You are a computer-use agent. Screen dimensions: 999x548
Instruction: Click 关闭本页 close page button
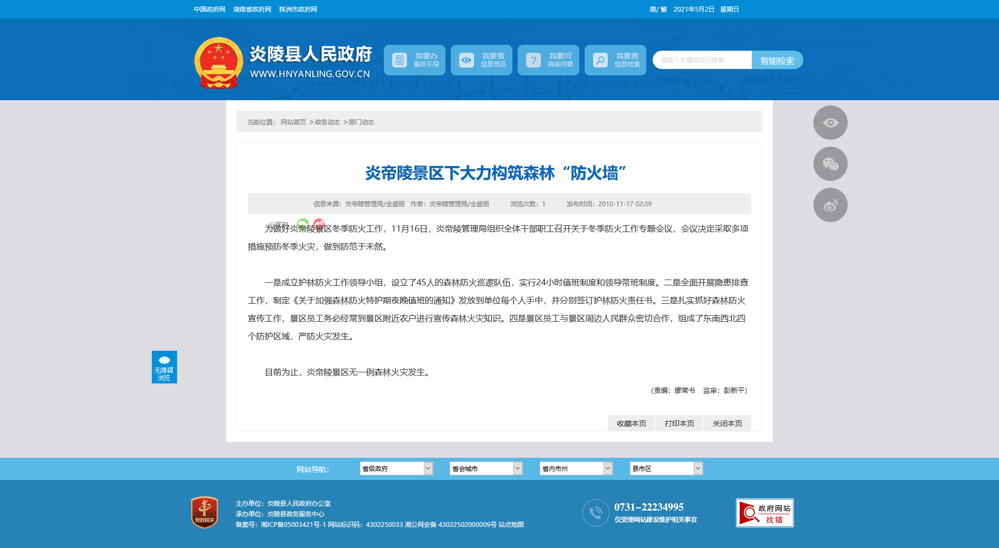728,424
